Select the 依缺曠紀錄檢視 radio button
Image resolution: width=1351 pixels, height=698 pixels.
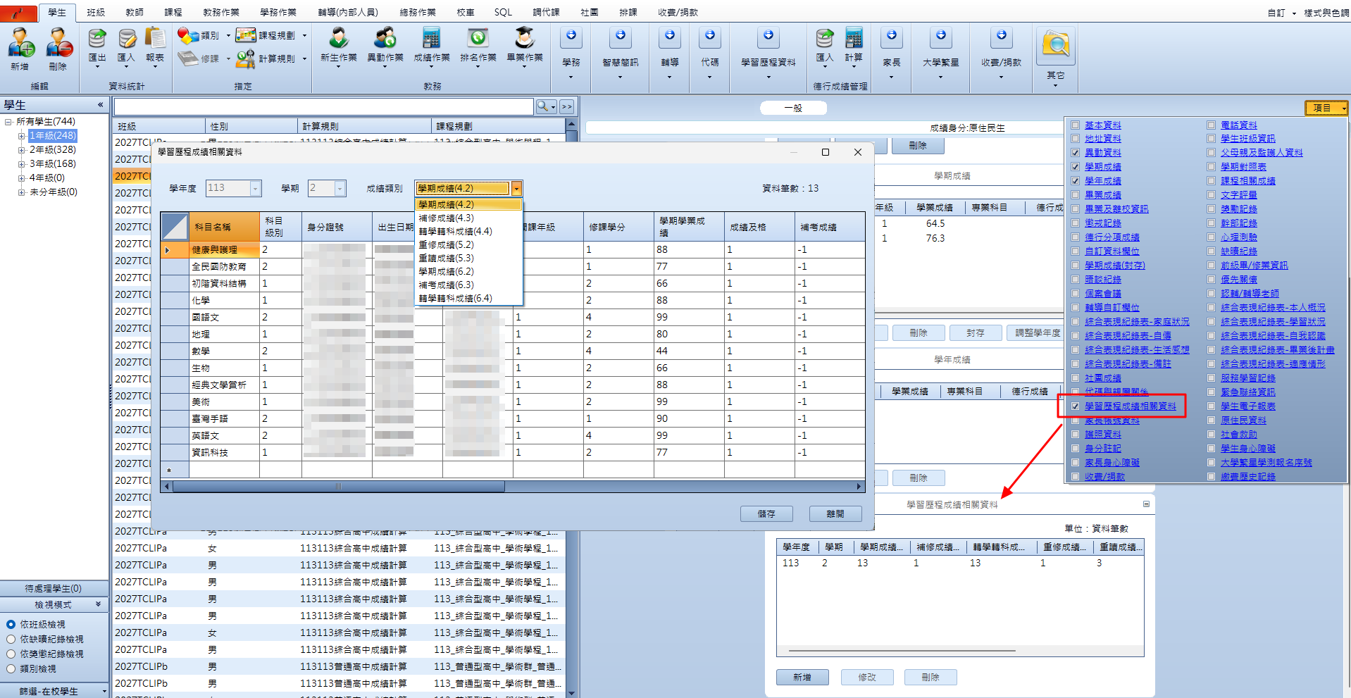11,640
